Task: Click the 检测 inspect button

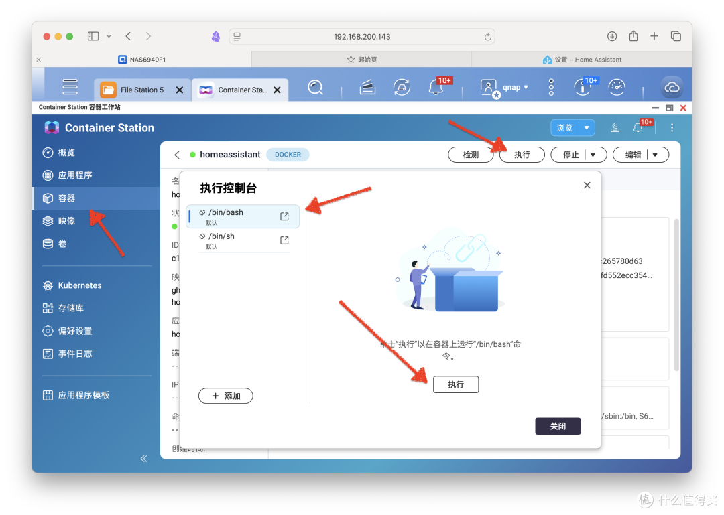Action: click(471, 155)
